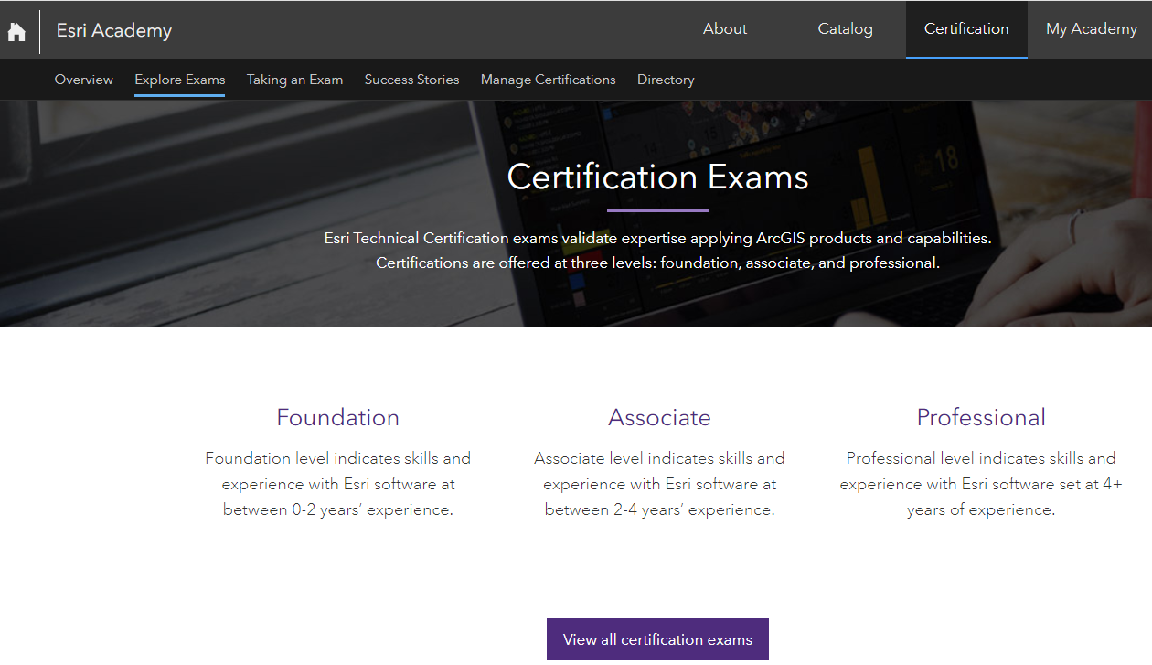Click the text 'between 2-4 years' experience.'
This screenshot has width=1152, height=665.
click(x=660, y=510)
